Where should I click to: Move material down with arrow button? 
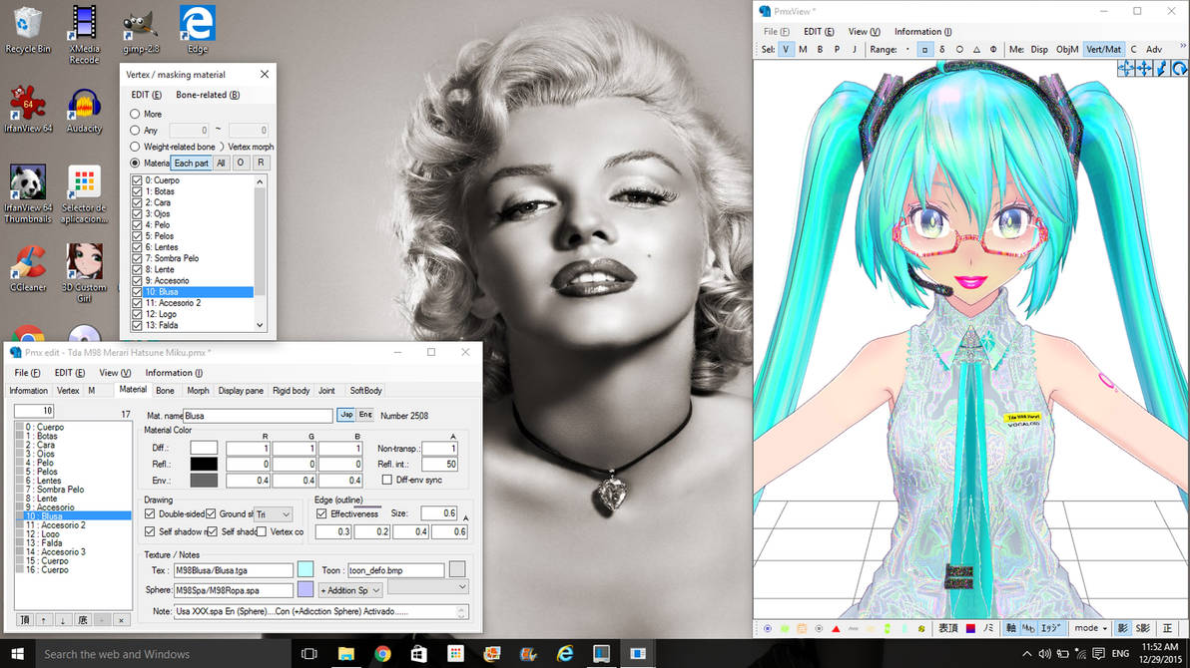coord(63,620)
